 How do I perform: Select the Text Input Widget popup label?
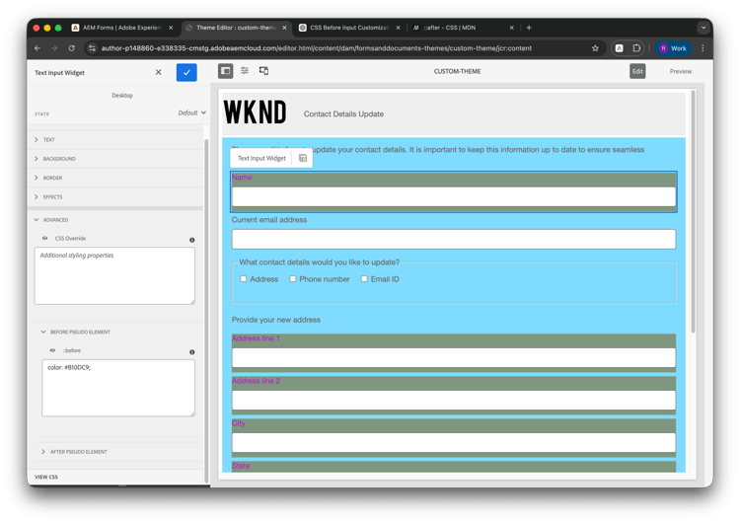pos(261,158)
